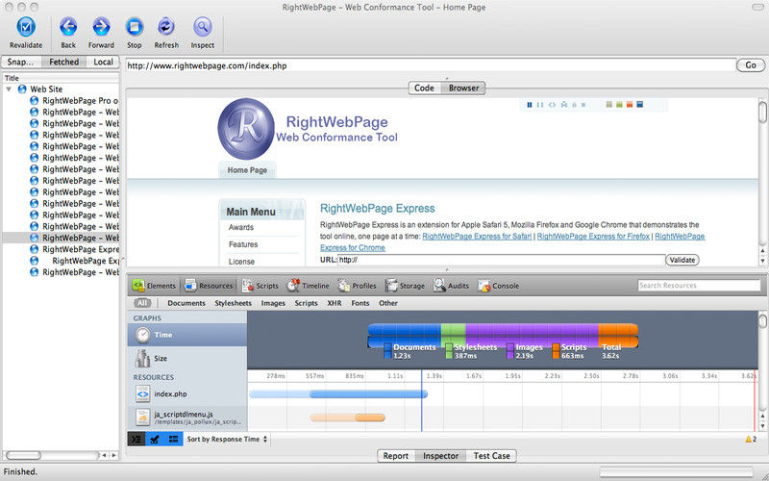This screenshot has width=769, height=481.
Task: Select the red color theme swatch
Action: (x=630, y=105)
